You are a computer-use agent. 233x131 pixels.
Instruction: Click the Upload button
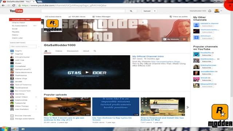click(x=147, y=11)
